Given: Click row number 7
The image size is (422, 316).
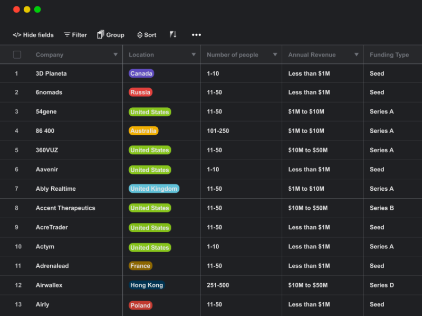Looking at the screenshot, I should pos(16,189).
